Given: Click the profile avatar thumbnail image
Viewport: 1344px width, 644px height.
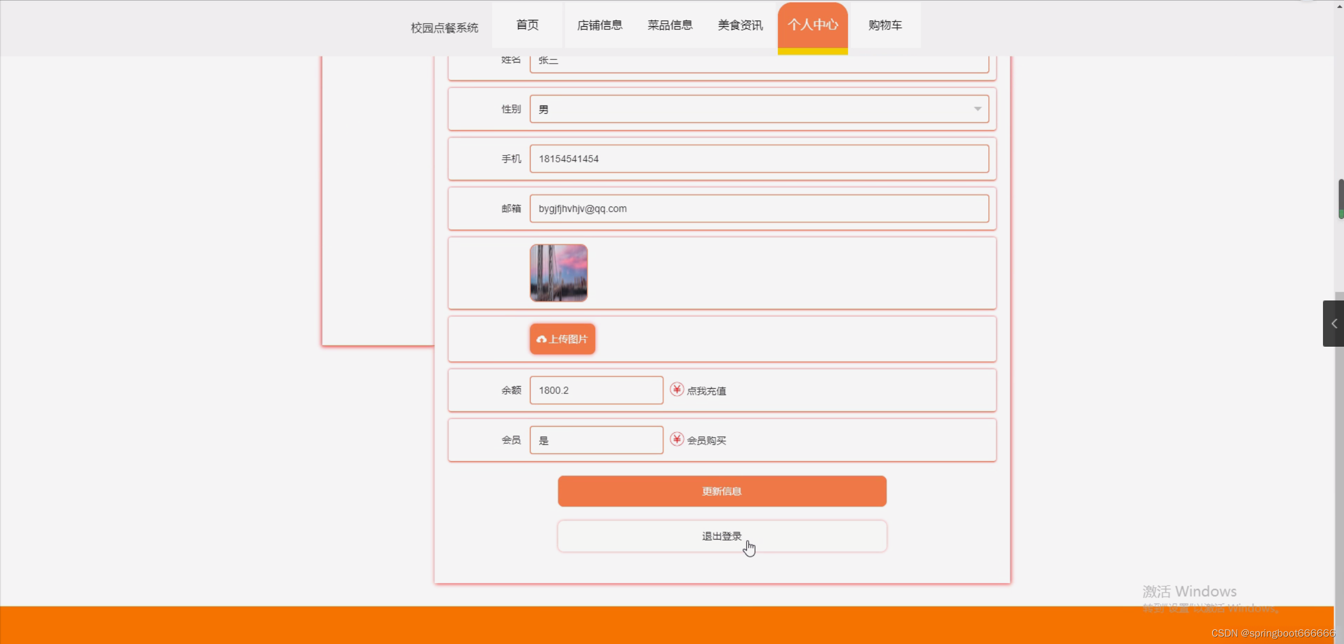Looking at the screenshot, I should [x=558, y=273].
